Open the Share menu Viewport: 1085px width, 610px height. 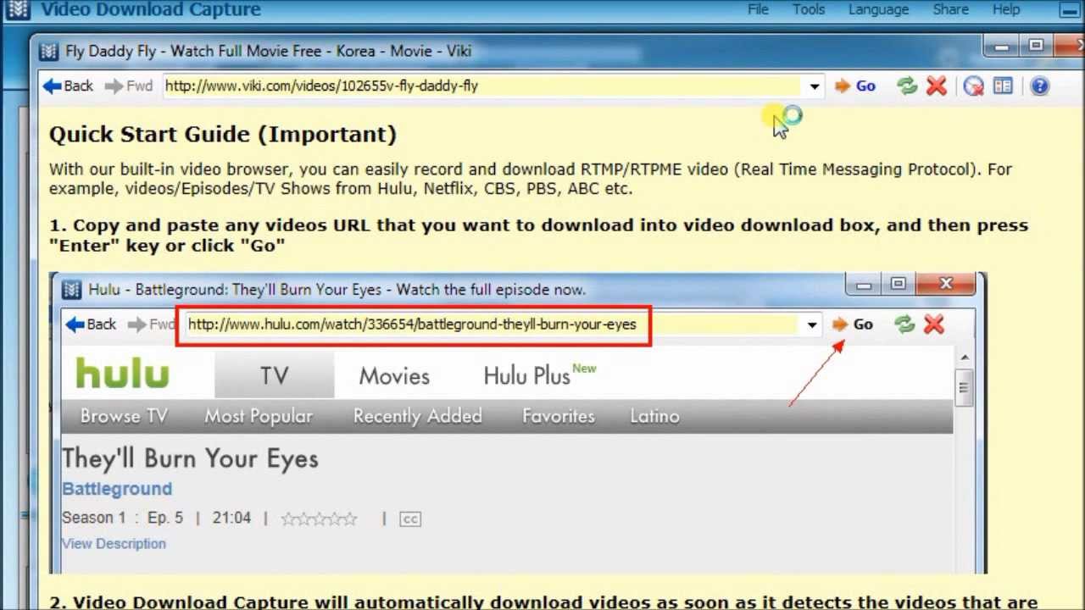tap(951, 10)
